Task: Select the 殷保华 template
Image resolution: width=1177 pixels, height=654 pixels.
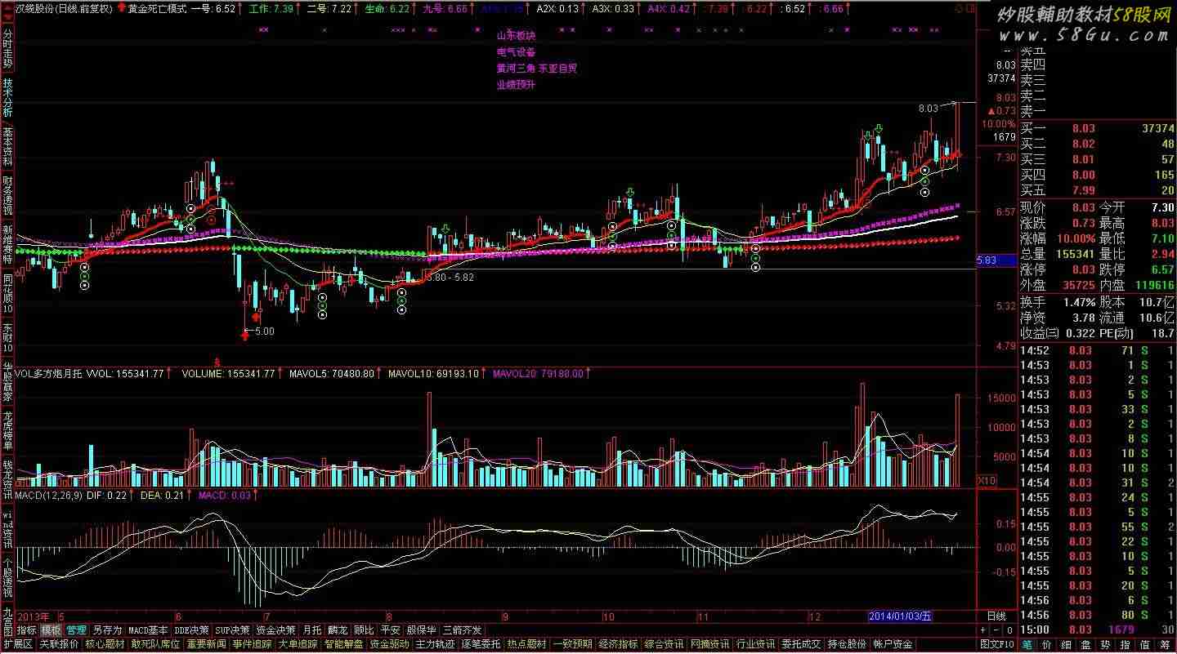Action: pyautogui.click(x=421, y=630)
